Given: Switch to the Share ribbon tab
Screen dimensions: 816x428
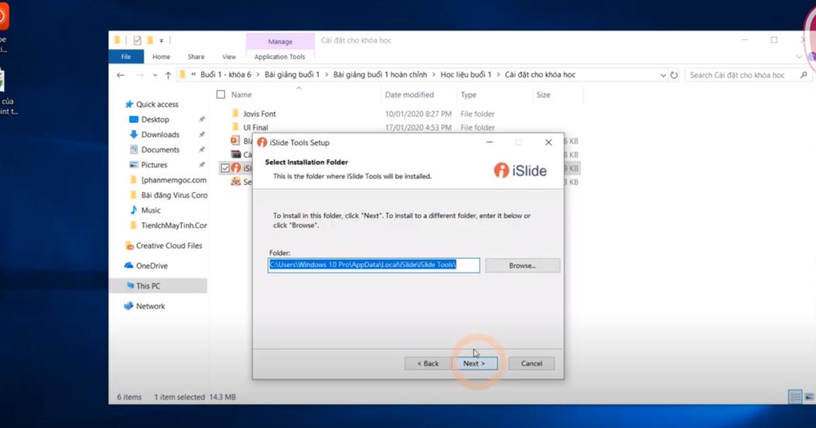Looking at the screenshot, I should (196, 57).
